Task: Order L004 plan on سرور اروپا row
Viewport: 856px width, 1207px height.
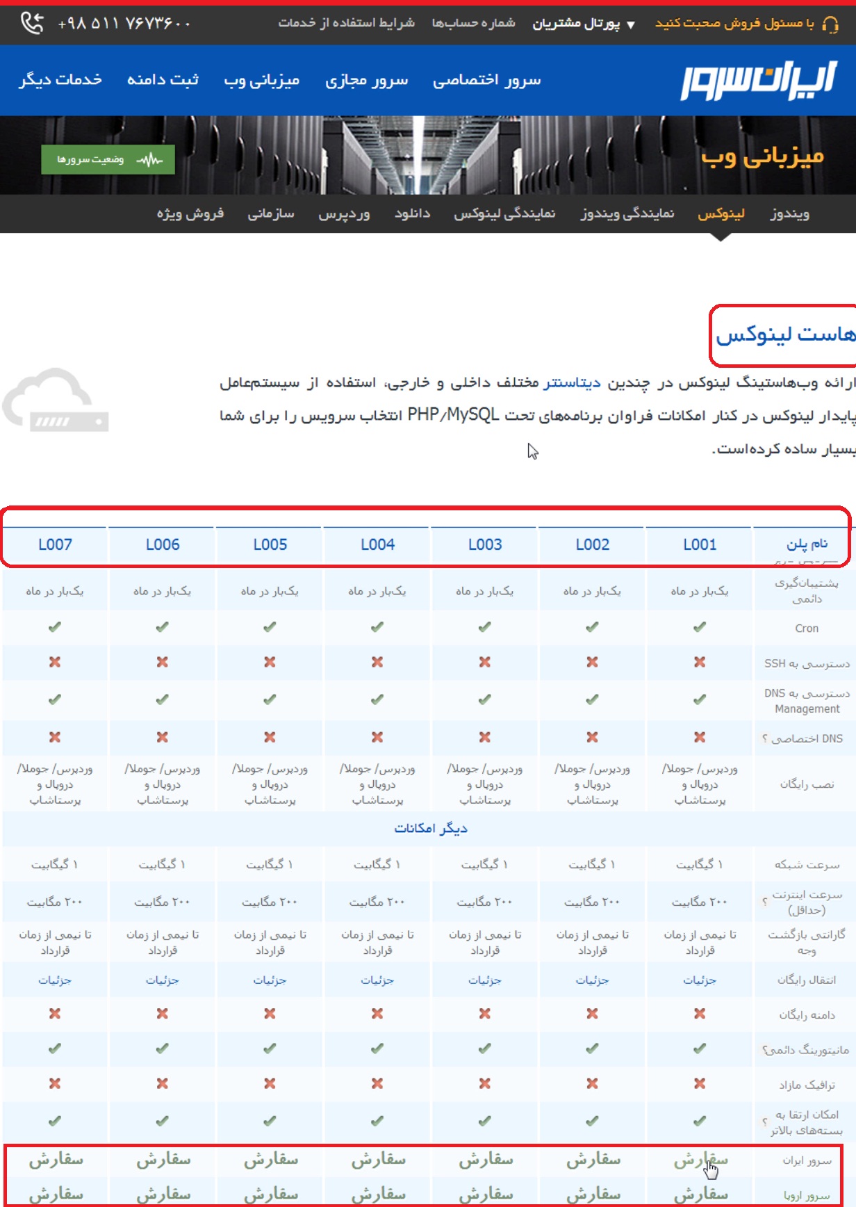Action: point(378,1194)
